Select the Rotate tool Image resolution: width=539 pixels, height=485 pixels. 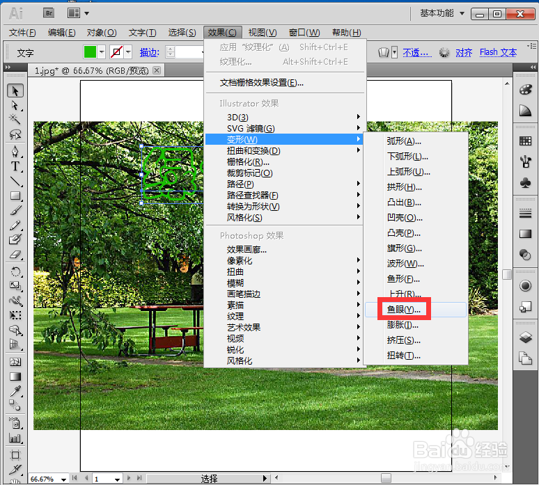pos(15,271)
